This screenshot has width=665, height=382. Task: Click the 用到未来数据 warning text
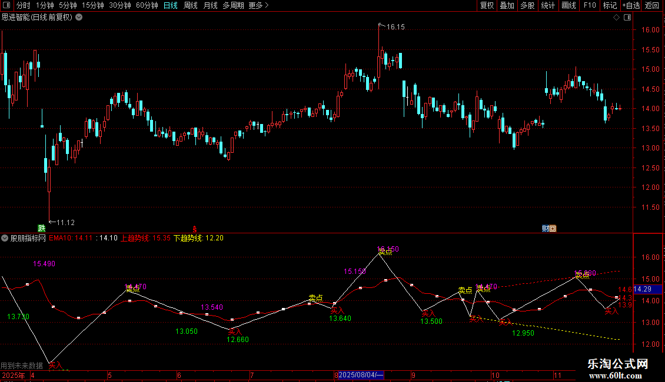[22, 366]
